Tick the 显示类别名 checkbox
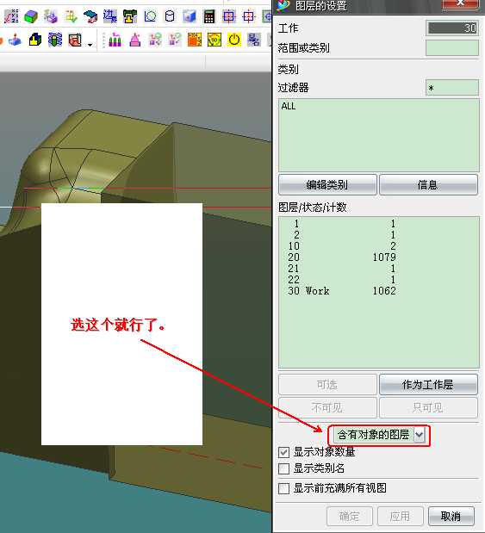This screenshot has width=485, height=533. (283, 468)
